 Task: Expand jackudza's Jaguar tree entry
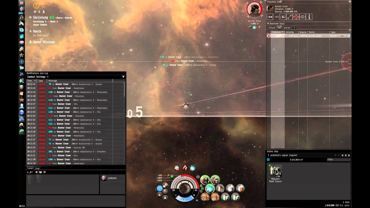269,155
